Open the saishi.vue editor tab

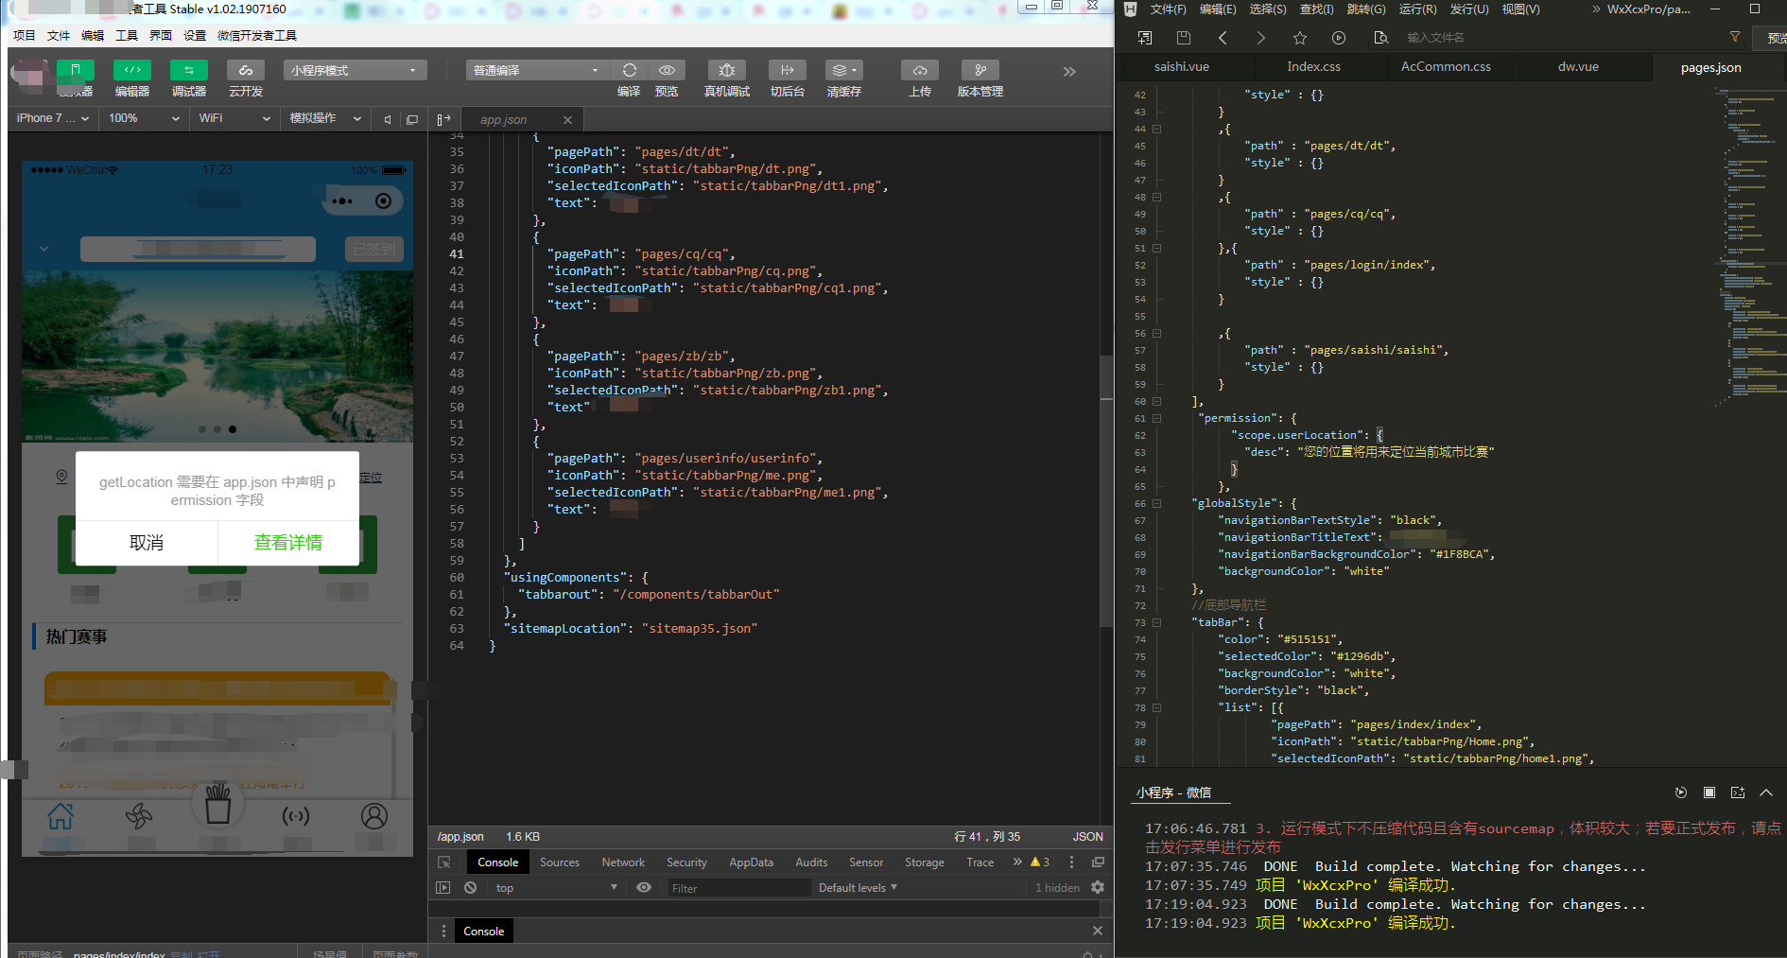coord(1182,67)
